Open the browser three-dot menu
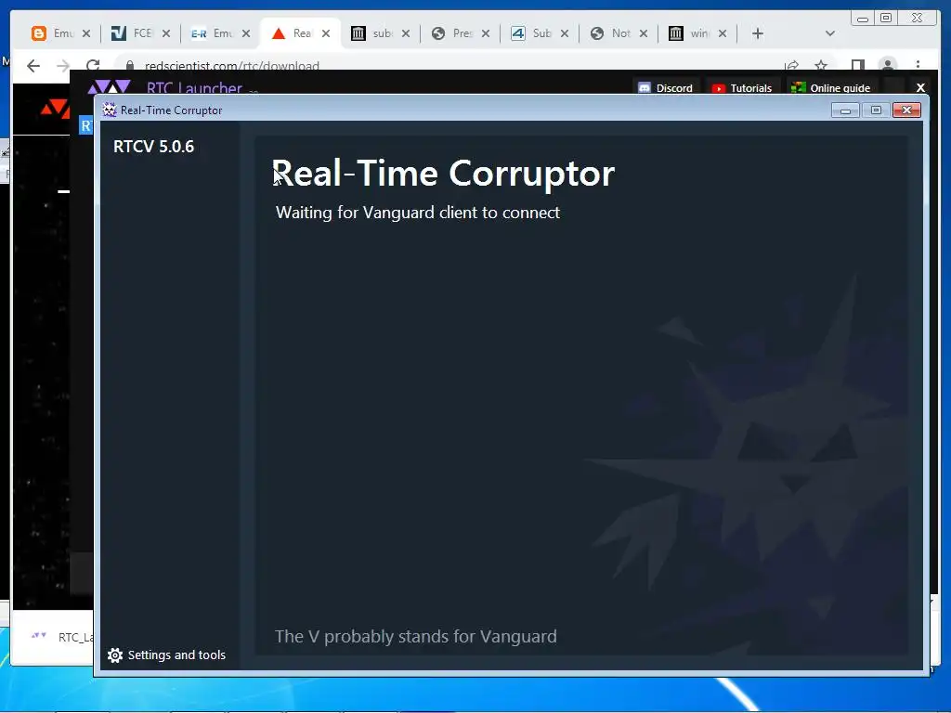This screenshot has width=951, height=713. [x=918, y=65]
